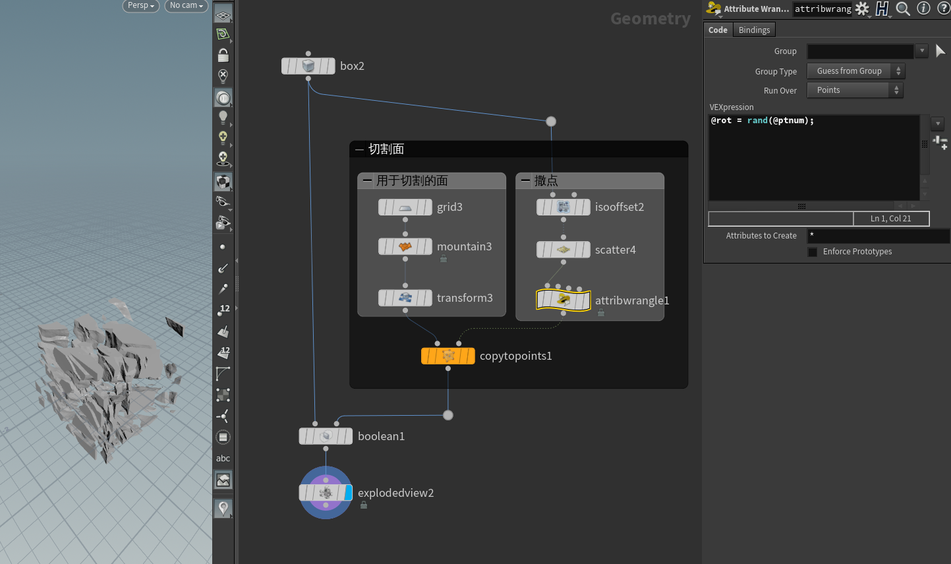Select the isooffset2 node icon
Screen dimensions: 951x564
pyautogui.click(x=563, y=208)
